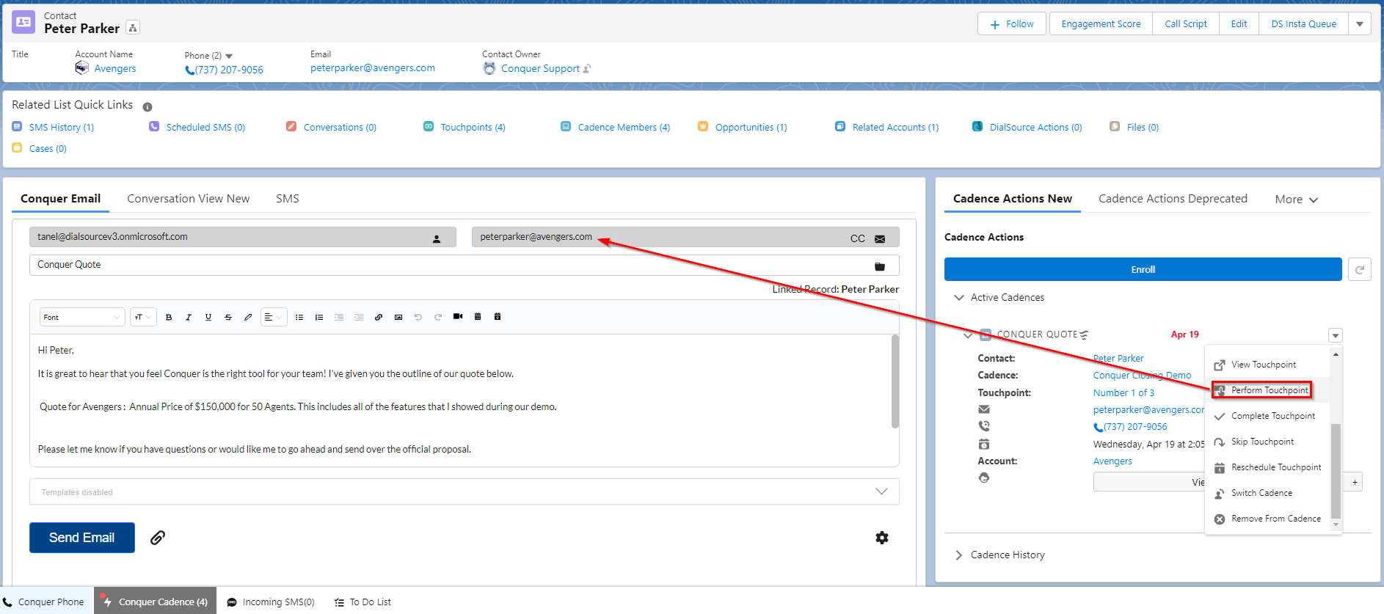
Task: Collapse the Active Cadences section
Action: pos(958,298)
